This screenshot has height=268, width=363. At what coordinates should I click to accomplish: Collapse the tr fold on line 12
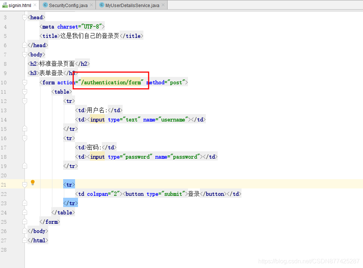25,101
